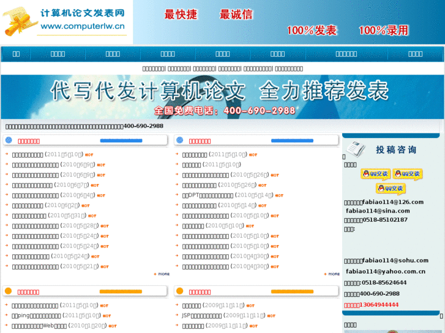This screenshot has width=445, height=333.
Task: Click the HOT badge on the 2010年5月31日 row
Action: (92, 216)
